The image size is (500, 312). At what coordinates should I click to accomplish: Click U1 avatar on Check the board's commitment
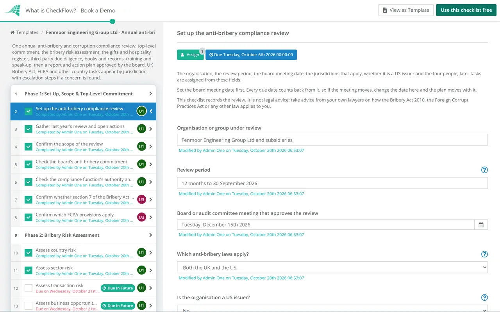[x=141, y=164]
